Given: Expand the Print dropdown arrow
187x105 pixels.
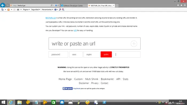Looking at the screenshot, I should (x=21, y=10).
